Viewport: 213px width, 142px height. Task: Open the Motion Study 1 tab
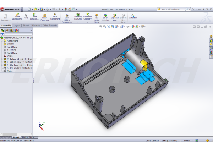(29, 137)
